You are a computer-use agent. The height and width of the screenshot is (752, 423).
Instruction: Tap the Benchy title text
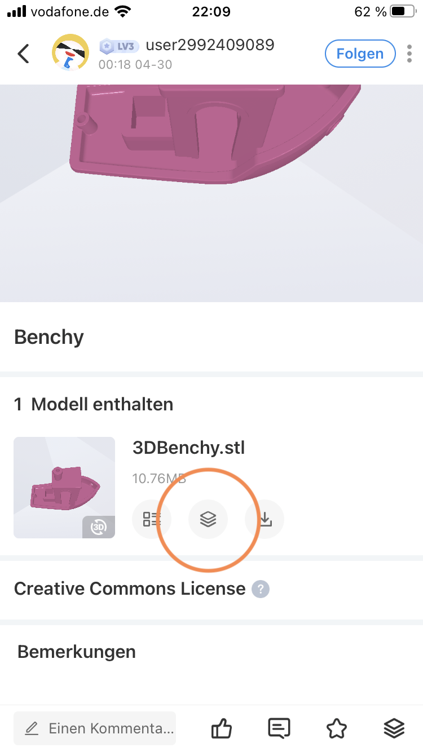pyautogui.click(x=49, y=337)
